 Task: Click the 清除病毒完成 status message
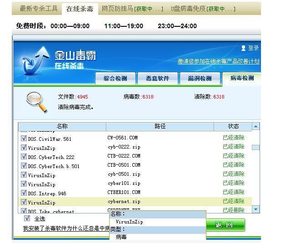[75, 107]
